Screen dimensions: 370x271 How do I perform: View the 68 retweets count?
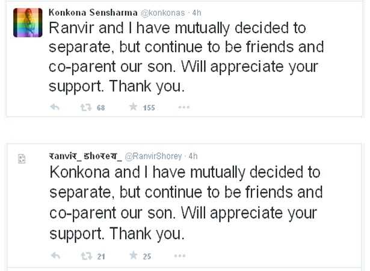click(x=100, y=108)
